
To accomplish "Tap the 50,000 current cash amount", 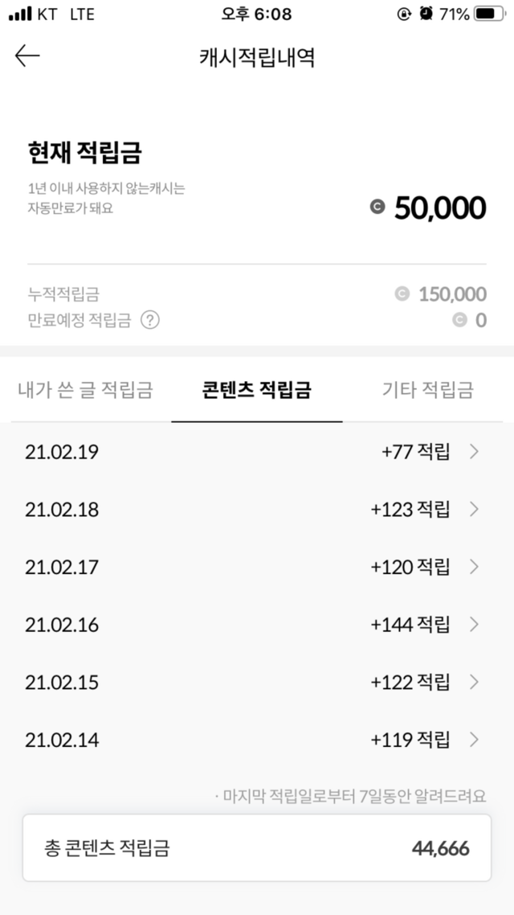I will pos(440,208).
